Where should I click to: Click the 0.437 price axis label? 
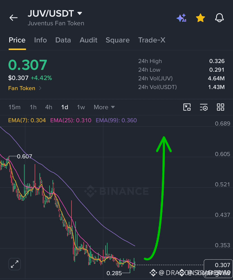223,215
